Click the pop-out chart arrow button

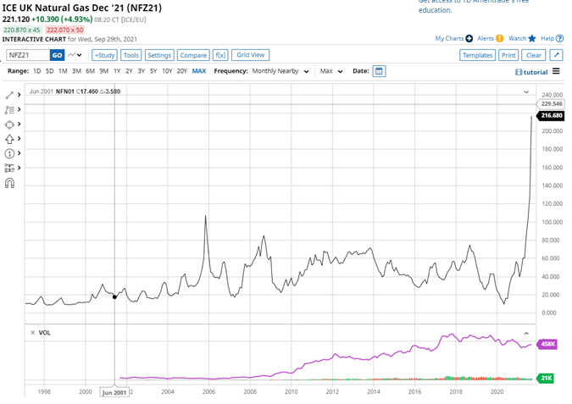[x=556, y=55]
